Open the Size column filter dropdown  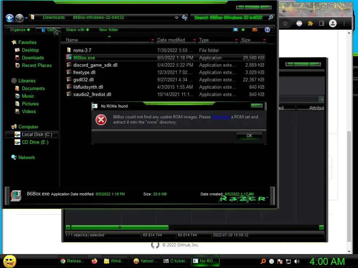coord(264,40)
